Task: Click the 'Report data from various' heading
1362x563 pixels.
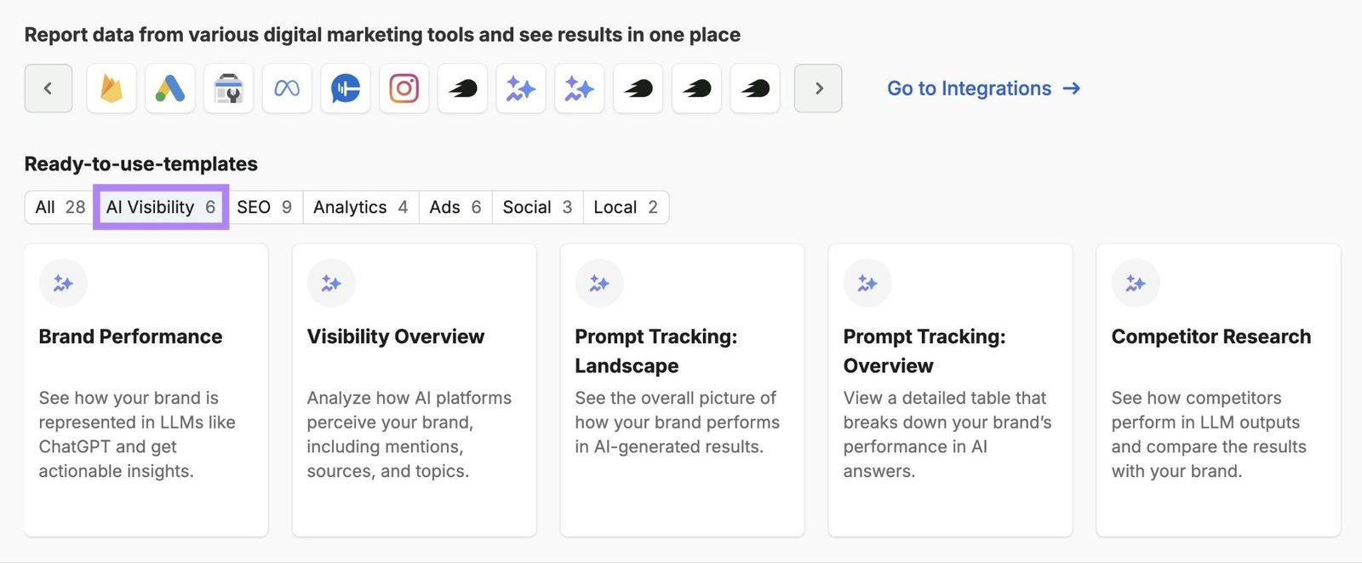Action: point(382,35)
